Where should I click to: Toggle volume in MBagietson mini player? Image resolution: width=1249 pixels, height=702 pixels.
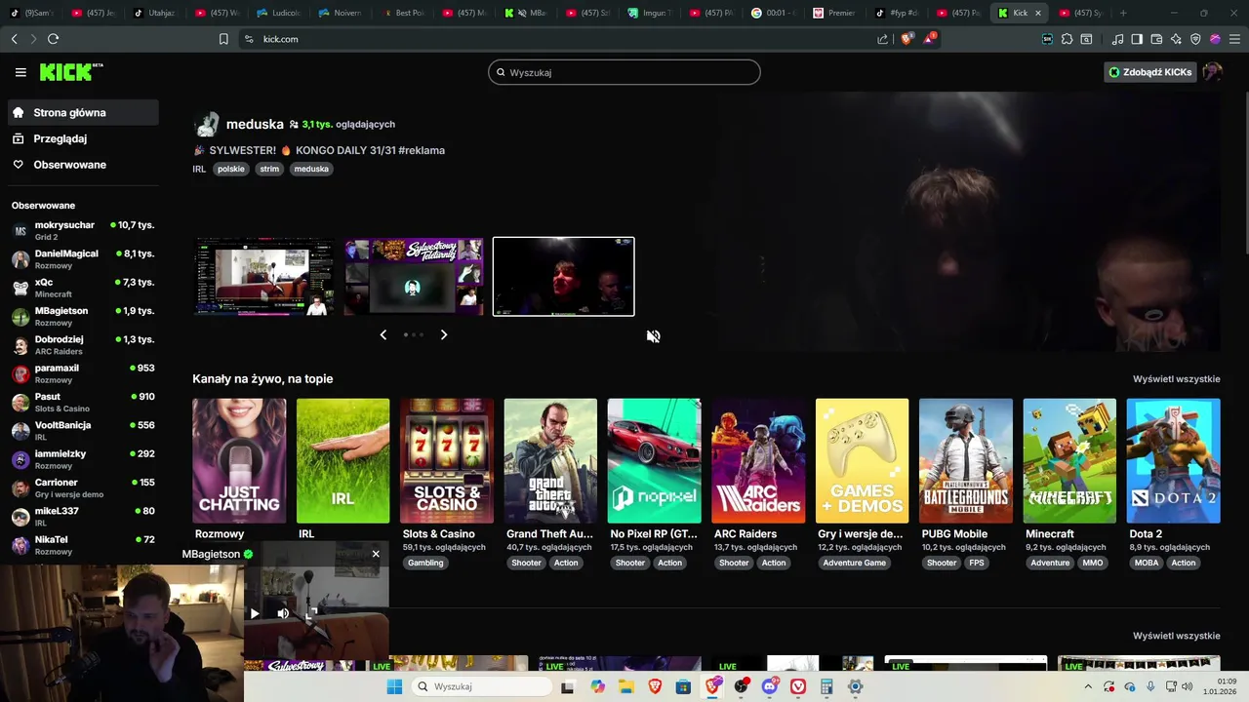283,613
